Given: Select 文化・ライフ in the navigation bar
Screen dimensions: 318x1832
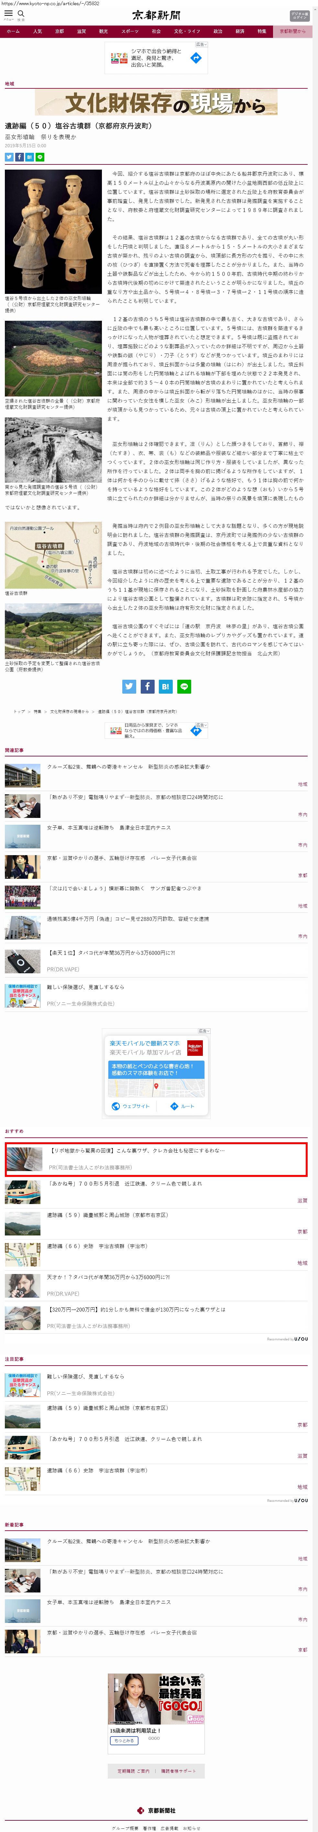Looking at the screenshot, I should click(x=187, y=31).
